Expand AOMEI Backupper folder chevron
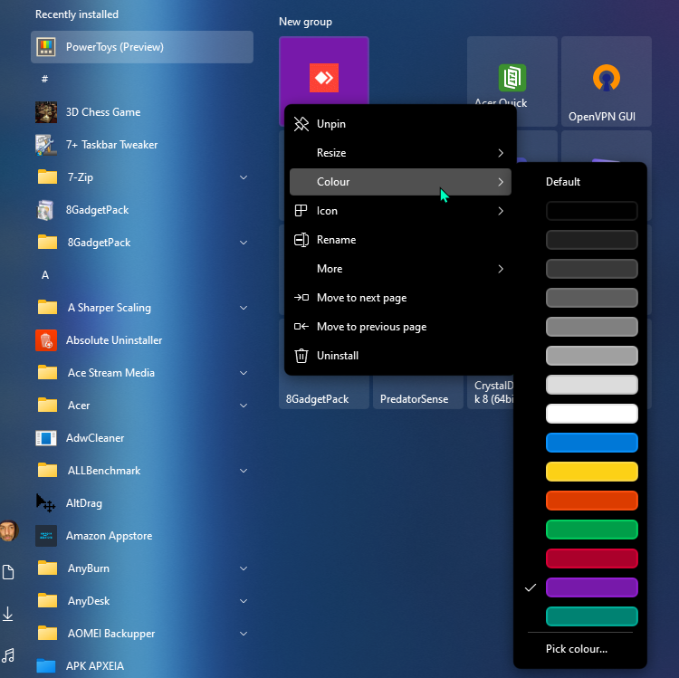 [x=244, y=634]
